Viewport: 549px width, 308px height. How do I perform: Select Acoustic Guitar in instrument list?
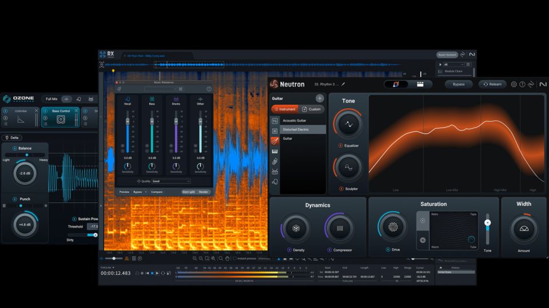click(x=303, y=120)
